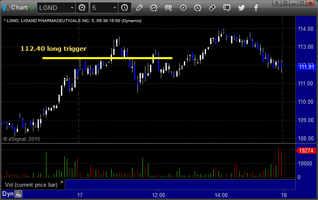This screenshot has width=318, height=200.
Task: Click the 18 date axis label
Action: point(284,195)
